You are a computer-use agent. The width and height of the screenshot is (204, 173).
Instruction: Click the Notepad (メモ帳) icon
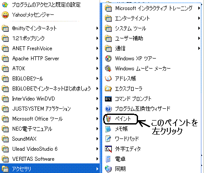tap(108, 129)
